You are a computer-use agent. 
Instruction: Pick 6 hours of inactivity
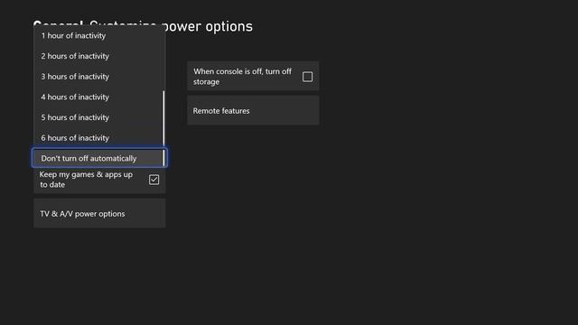[98, 138]
